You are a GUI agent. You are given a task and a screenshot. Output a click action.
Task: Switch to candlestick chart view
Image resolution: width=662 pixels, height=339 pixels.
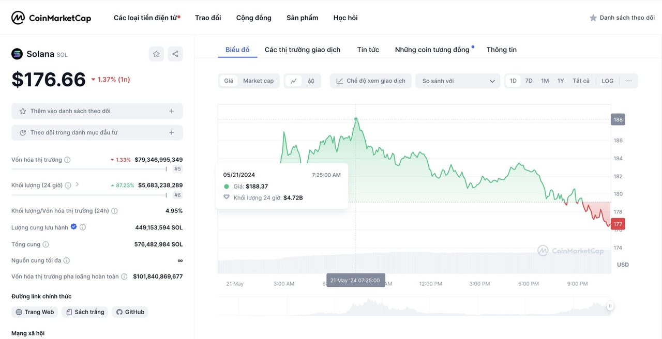coord(311,81)
